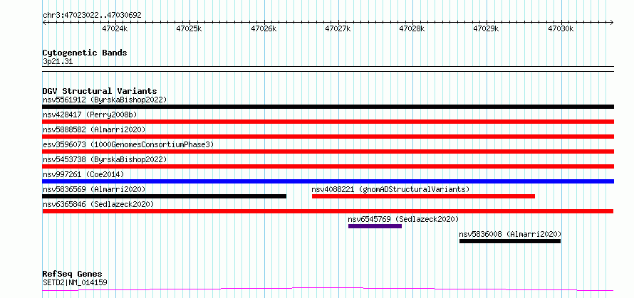The image size is (634, 298).
Task: Select the purple nsv6545769 variant bar
Action: tap(375, 226)
